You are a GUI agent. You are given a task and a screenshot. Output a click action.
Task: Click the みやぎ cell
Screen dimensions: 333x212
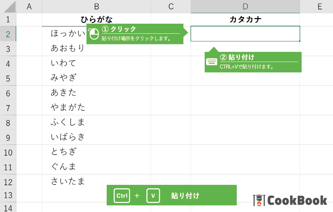pos(97,78)
